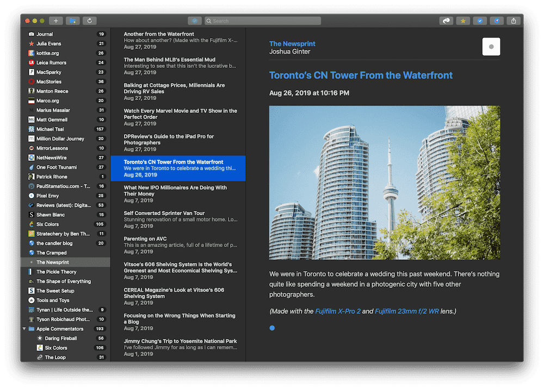Open What New IPO Millionaires article

(178, 194)
